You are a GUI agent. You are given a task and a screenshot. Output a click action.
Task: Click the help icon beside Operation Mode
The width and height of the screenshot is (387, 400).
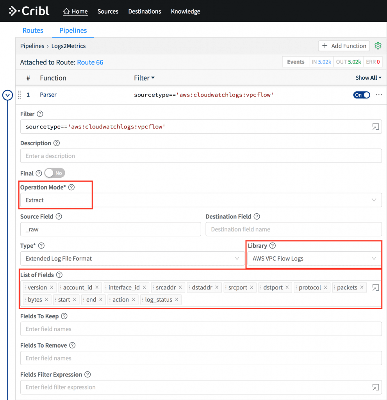point(71,187)
